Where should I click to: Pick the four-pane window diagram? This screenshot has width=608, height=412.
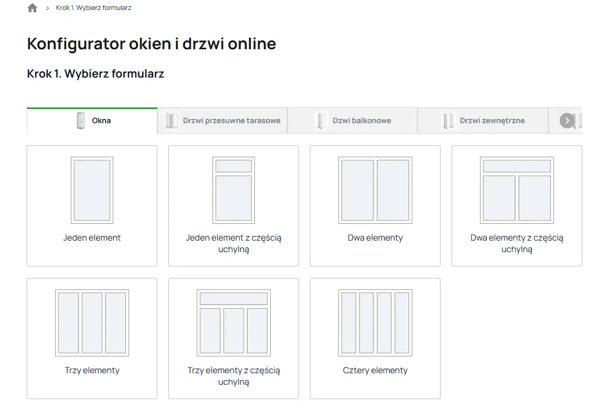375,323
